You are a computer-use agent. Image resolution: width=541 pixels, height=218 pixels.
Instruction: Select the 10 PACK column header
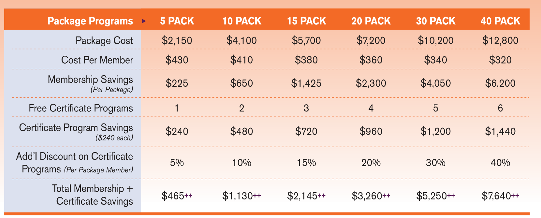pyautogui.click(x=241, y=21)
